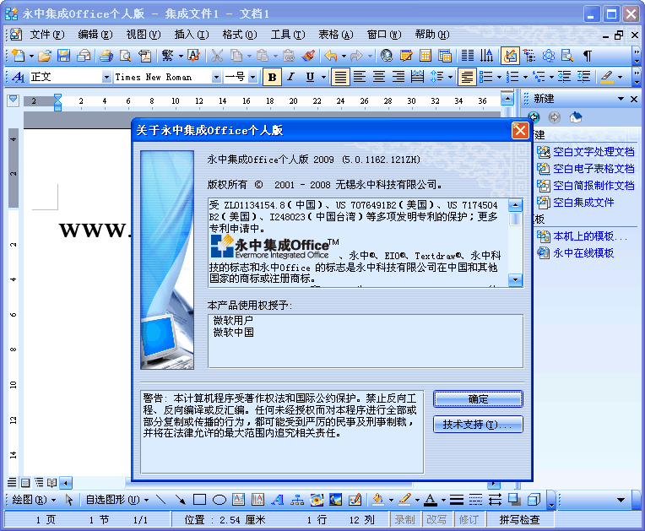Click the Cut scissors icon
Image resolution: width=645 pixels, height=531 pixels.
click(x=217, y=55)
